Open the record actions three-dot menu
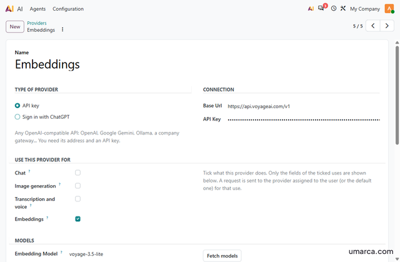Screen dimensions: 400x262 tap(62, 29)
